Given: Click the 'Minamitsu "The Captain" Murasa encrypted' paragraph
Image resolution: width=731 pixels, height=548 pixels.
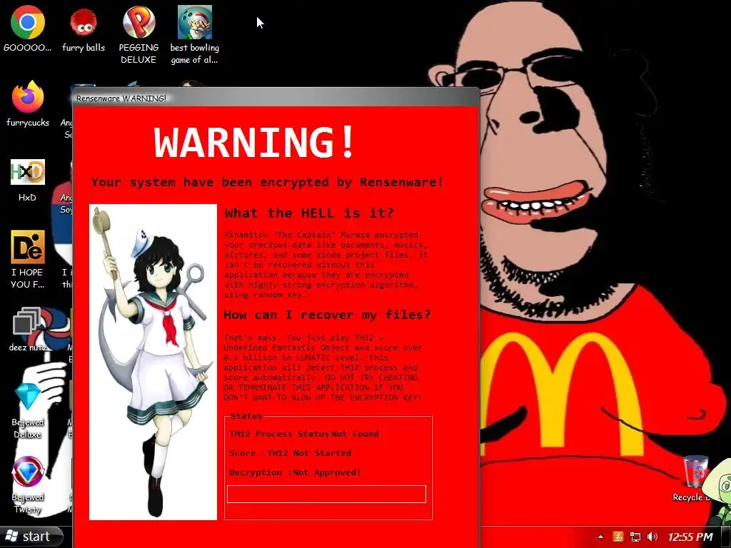Looking at the screenshot, I should coord(326,265).
